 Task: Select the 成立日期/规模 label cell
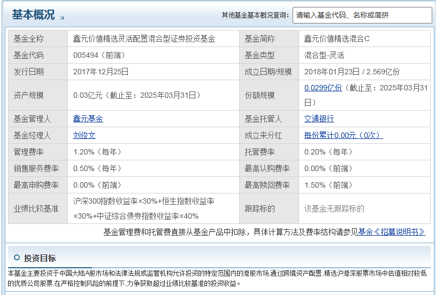[x=269, y=72]
